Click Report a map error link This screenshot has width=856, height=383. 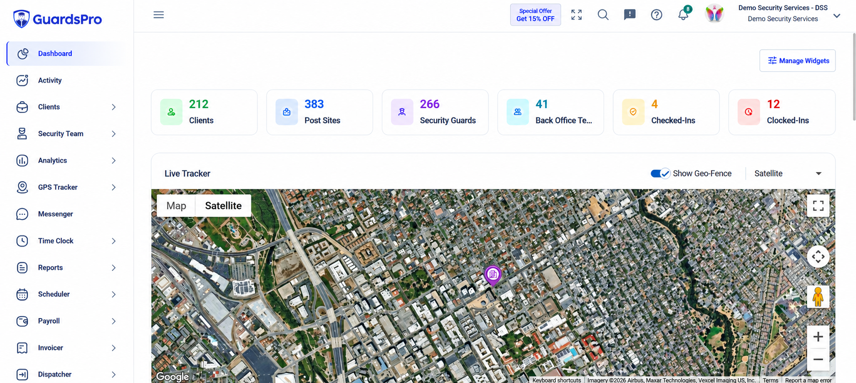coord(808,380)
